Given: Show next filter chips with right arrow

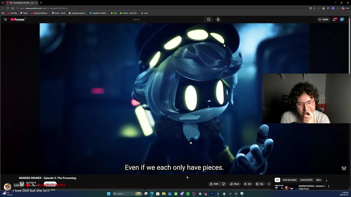Looking at the screenshot, I should (326, 180).
